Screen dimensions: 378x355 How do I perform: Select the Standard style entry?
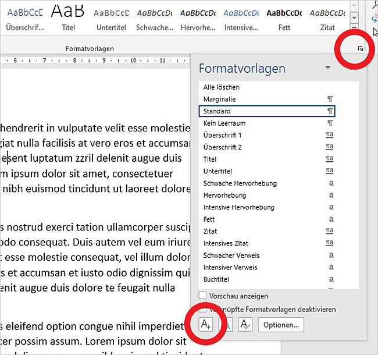pyautogui.click(x=217, y=111)
